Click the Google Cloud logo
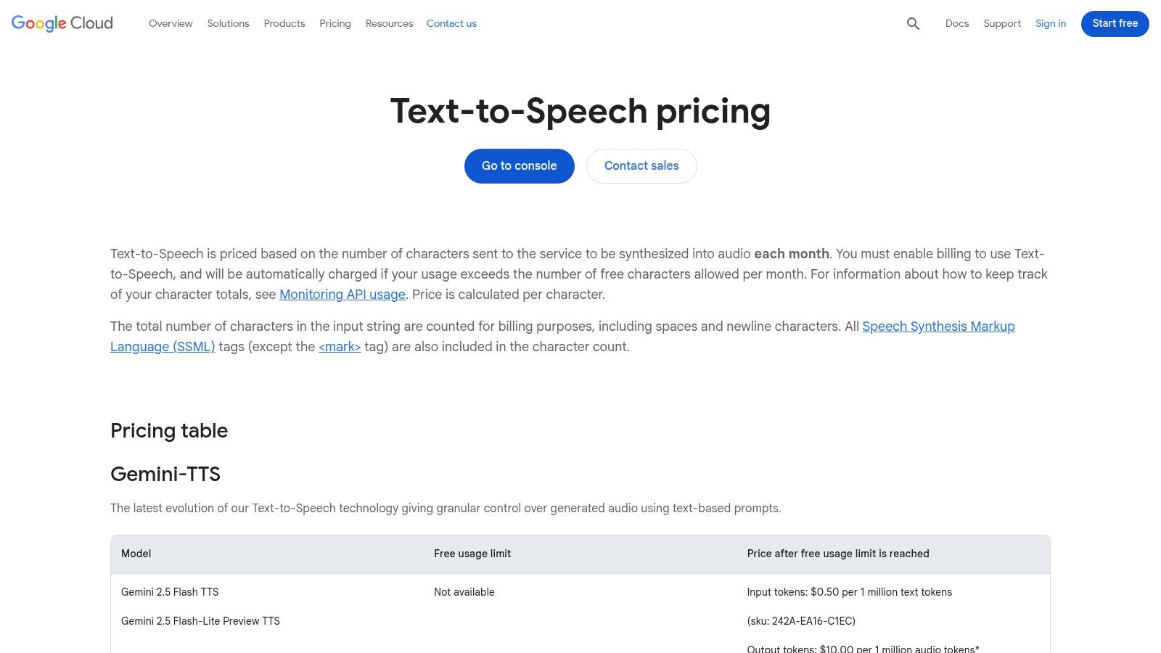Screen dimensions: 1161x653 coord(61,23)
